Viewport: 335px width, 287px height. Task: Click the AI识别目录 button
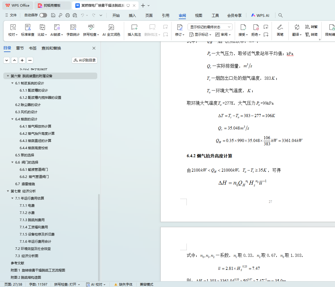85,60
